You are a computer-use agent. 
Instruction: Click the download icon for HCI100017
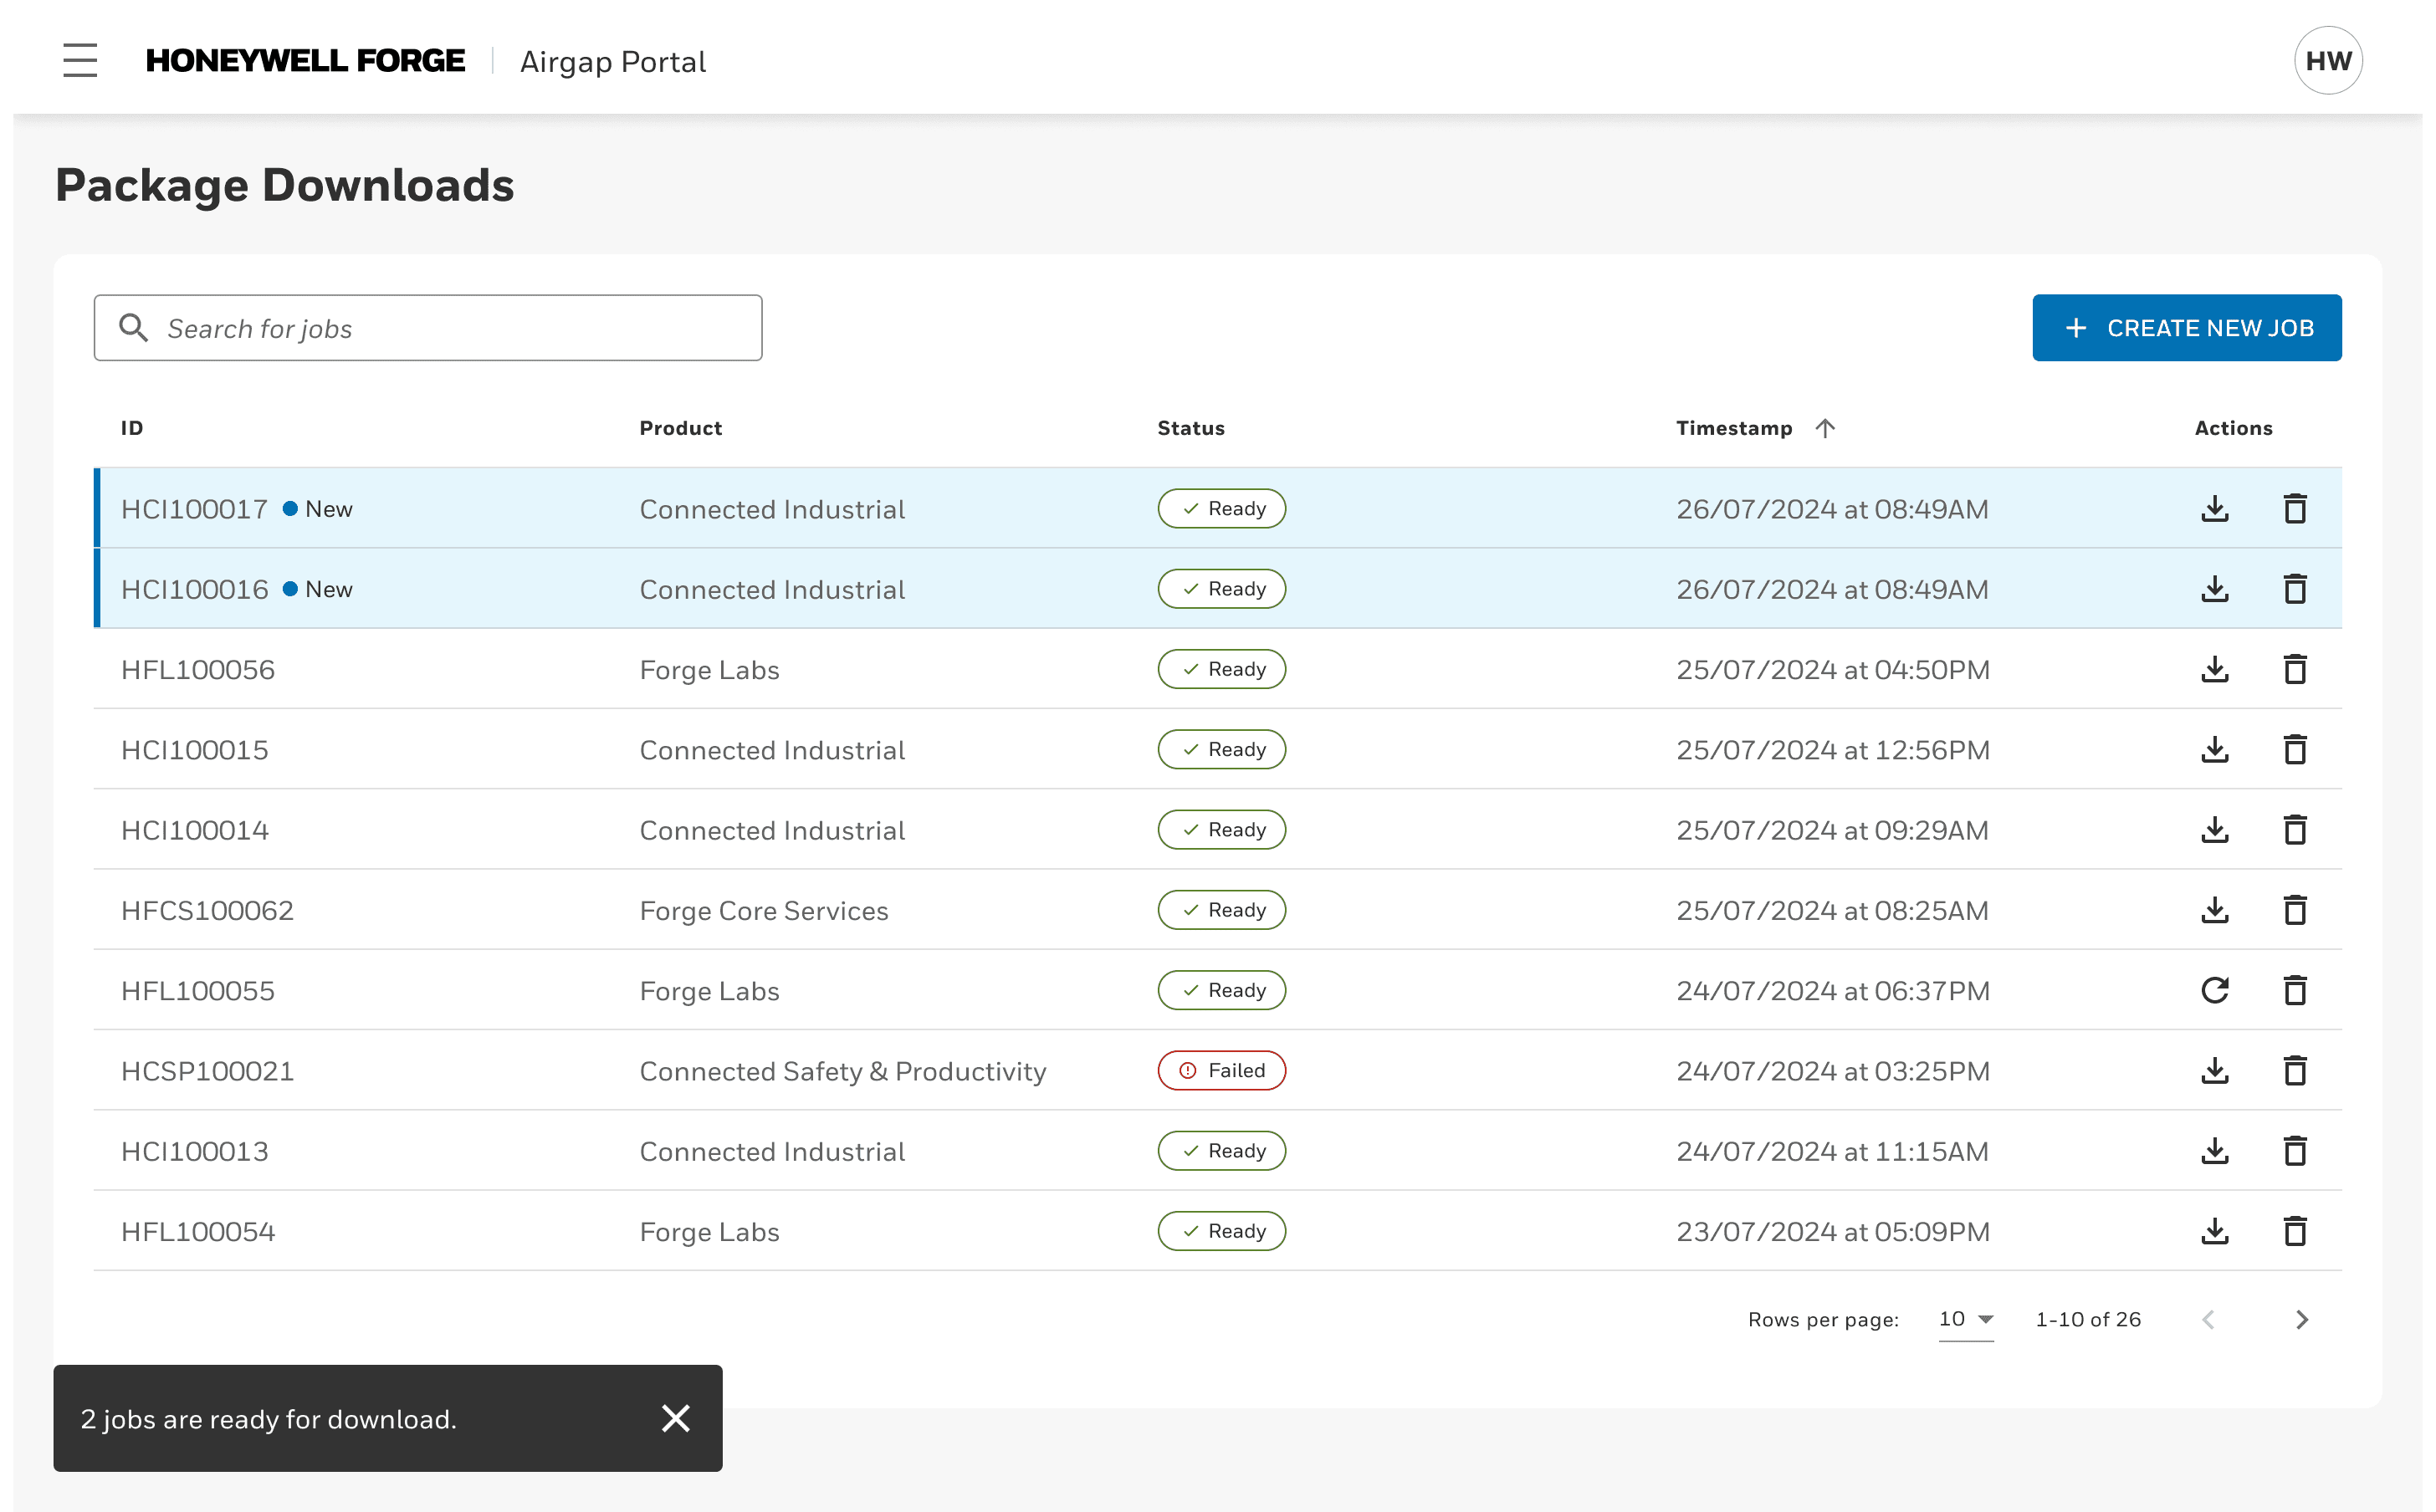coord(2214,508)
